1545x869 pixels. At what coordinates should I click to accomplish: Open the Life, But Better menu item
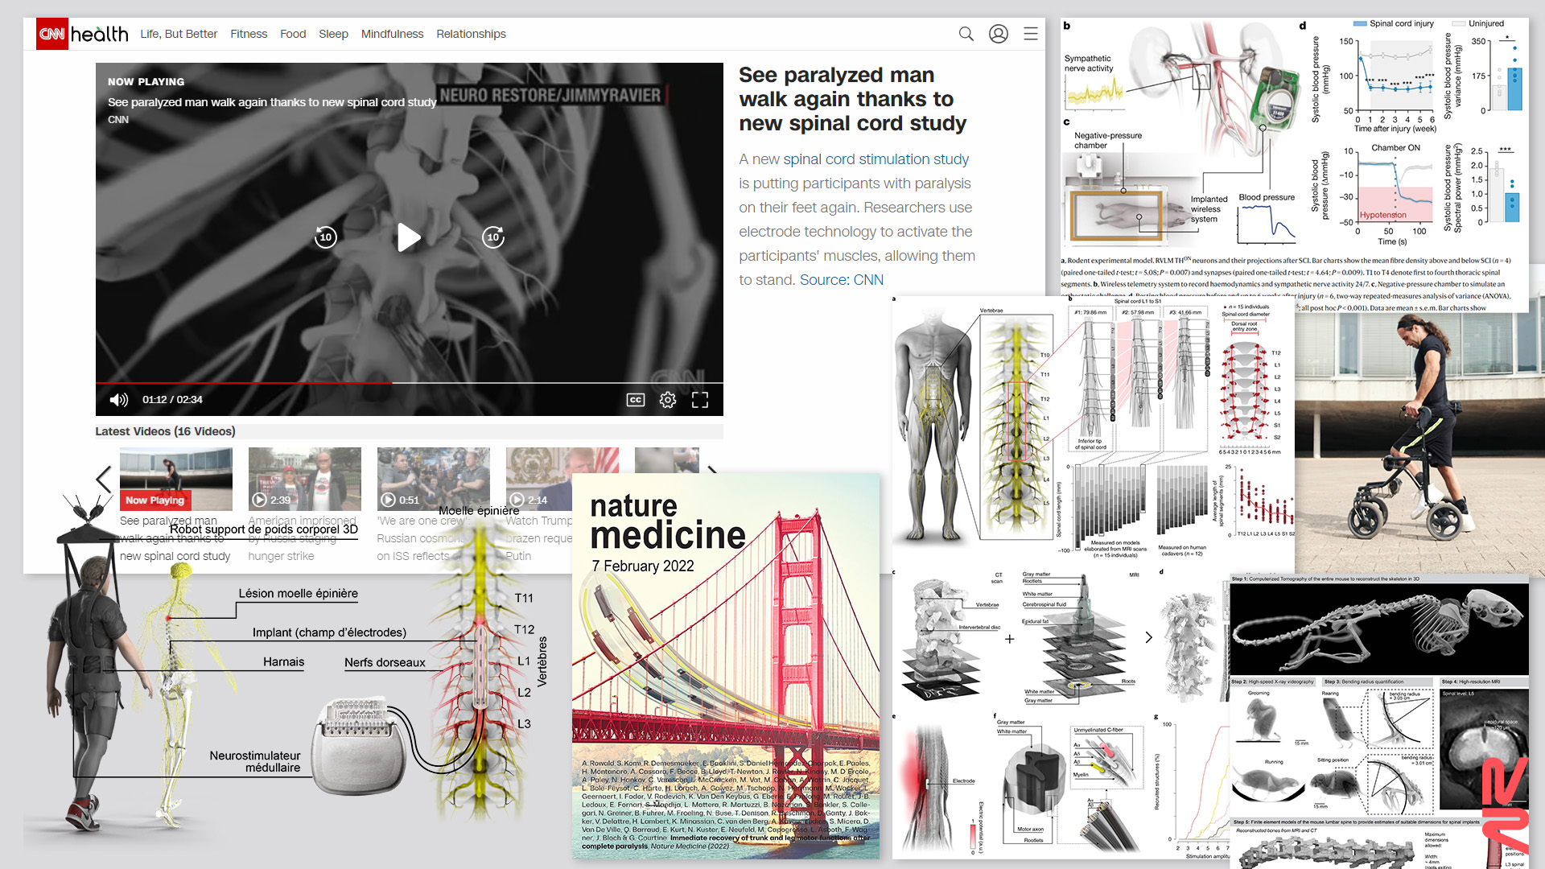tap(179, 34)
